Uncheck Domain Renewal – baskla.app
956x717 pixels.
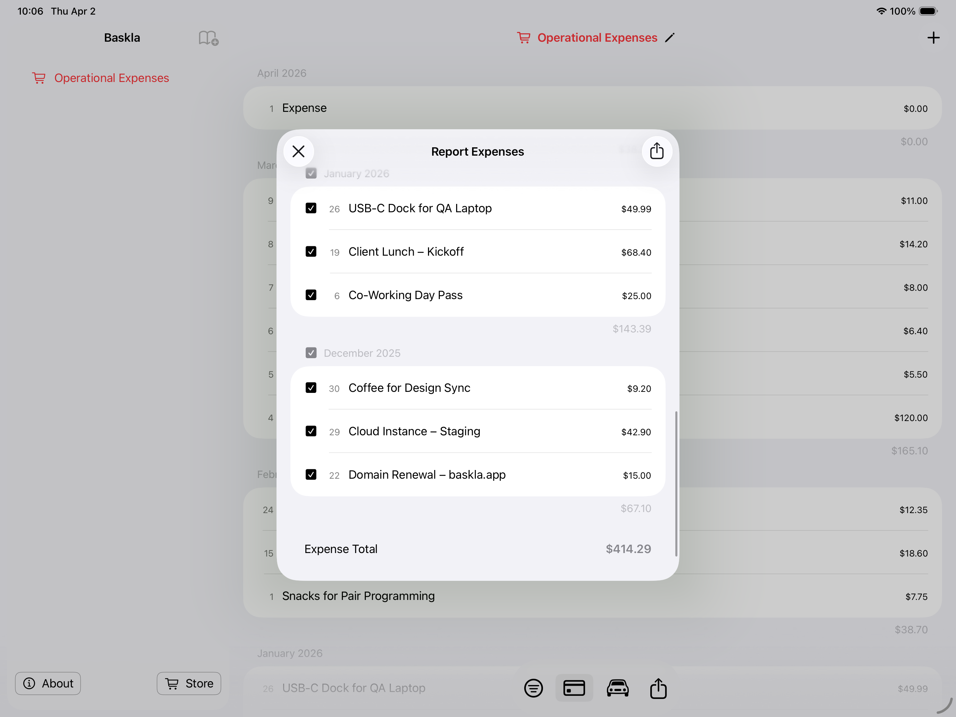(x=311, y=475)
